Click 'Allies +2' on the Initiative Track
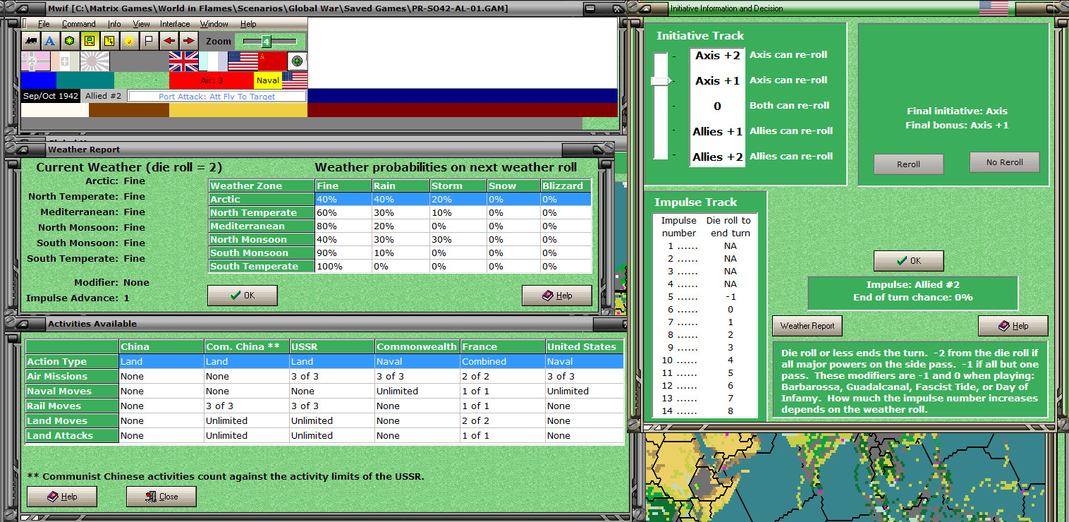Image resolution: width=1069 pixels, height=522 pixels. point(718,157)
